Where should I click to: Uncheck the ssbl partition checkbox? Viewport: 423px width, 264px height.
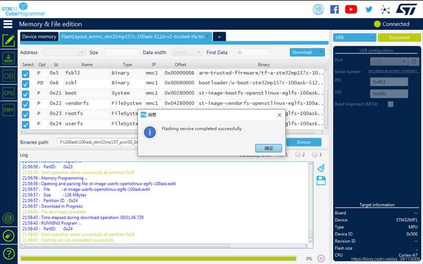coord(25,84)
